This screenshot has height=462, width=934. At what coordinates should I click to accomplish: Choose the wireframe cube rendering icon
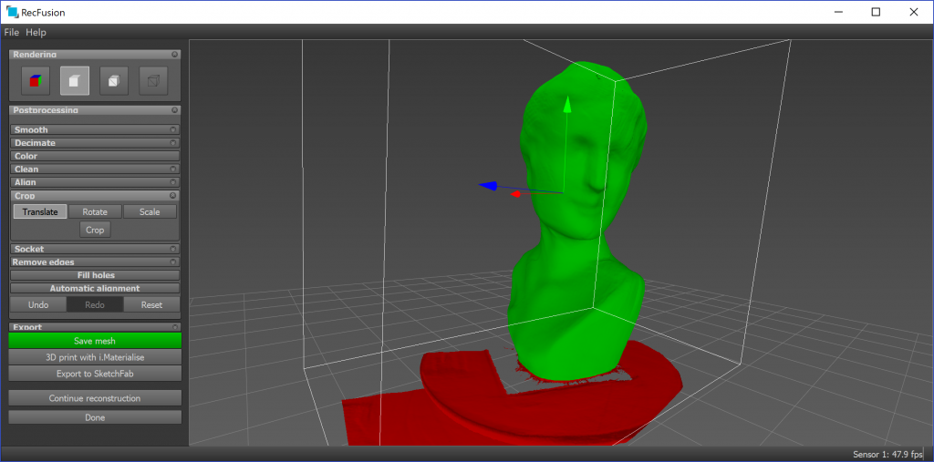coord(153,81)
